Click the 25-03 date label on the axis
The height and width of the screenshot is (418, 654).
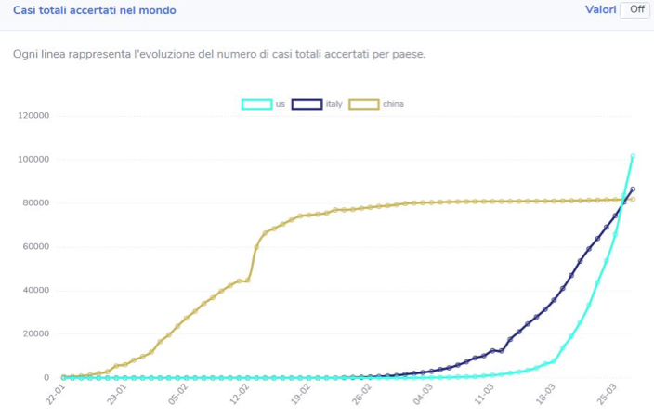tap(607, 394)
